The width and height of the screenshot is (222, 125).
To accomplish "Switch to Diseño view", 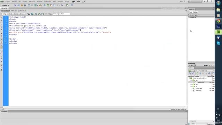I will tap(16, 14).
